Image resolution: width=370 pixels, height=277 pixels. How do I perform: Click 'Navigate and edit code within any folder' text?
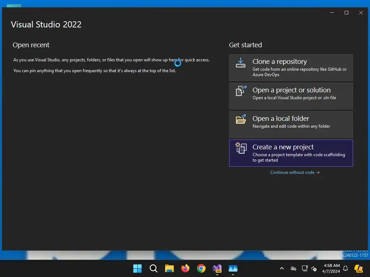click(291, 126)
